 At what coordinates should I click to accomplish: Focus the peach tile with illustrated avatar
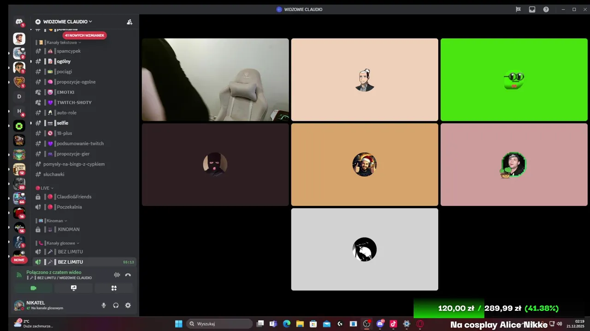pos(365,80)
